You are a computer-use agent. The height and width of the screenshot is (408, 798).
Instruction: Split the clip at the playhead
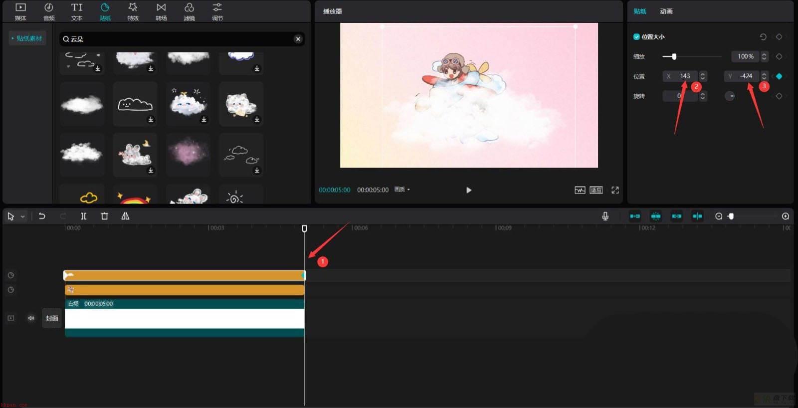coord(84,216)
